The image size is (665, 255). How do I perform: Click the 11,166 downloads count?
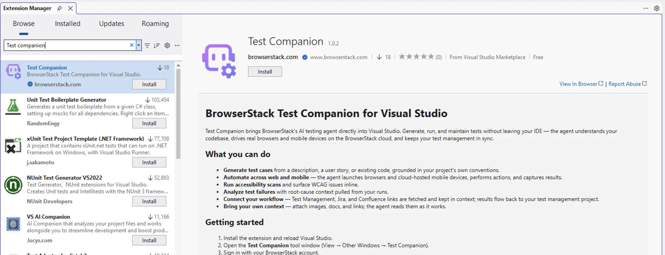[161, 217]
